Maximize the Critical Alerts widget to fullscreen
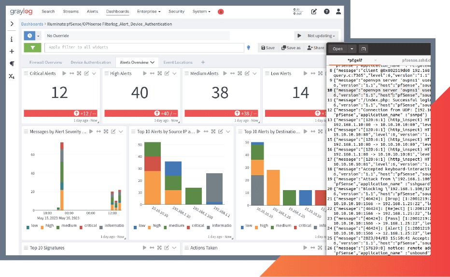This screenshot has height=277, width=450. (78, 73)
